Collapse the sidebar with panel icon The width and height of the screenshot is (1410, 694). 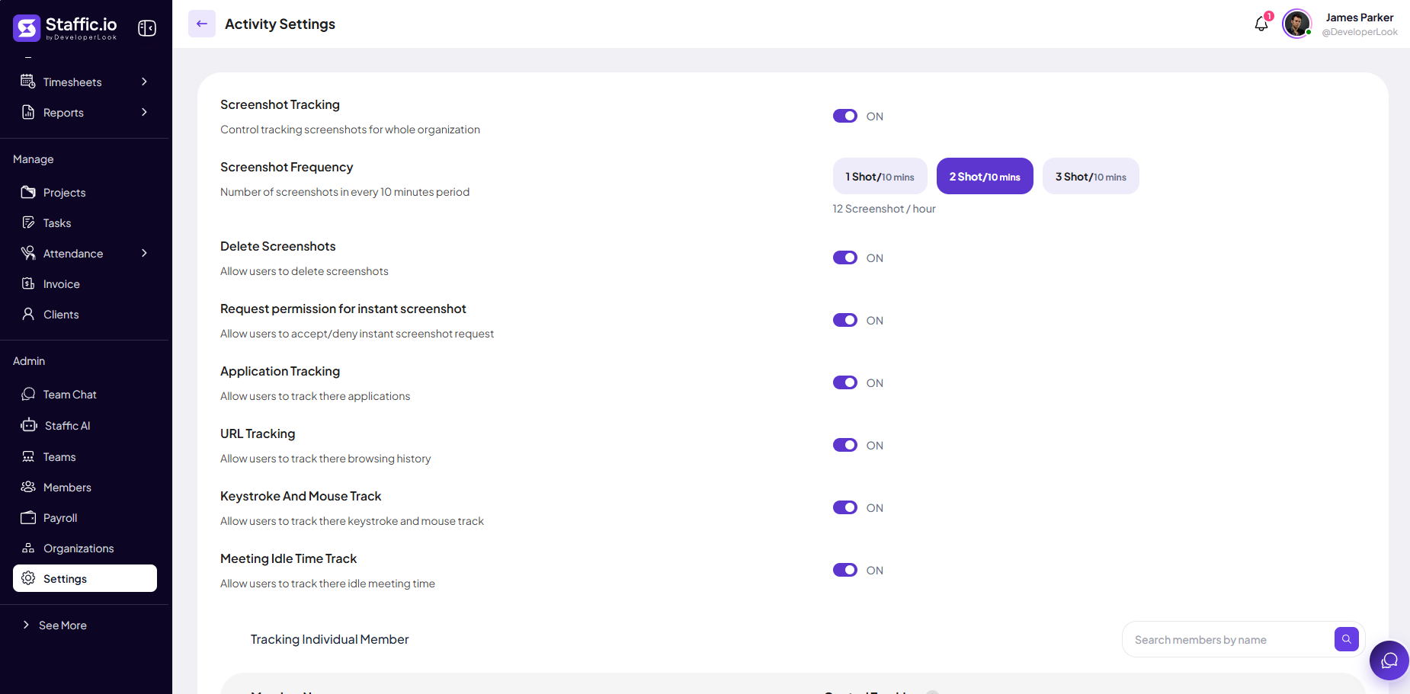coord(147,28)
